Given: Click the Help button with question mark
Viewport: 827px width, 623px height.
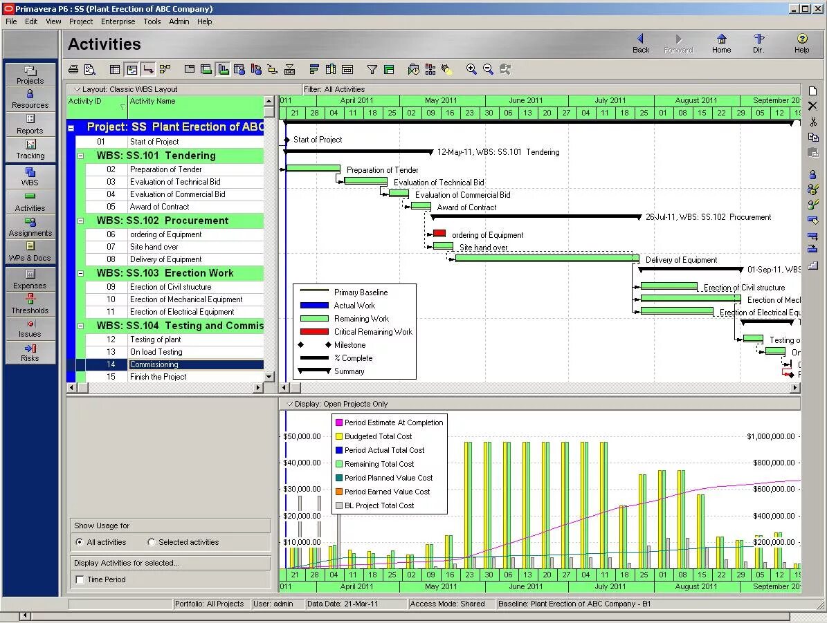Looking at the screenshot, I should pyautogui.click(x=801, y=44).
